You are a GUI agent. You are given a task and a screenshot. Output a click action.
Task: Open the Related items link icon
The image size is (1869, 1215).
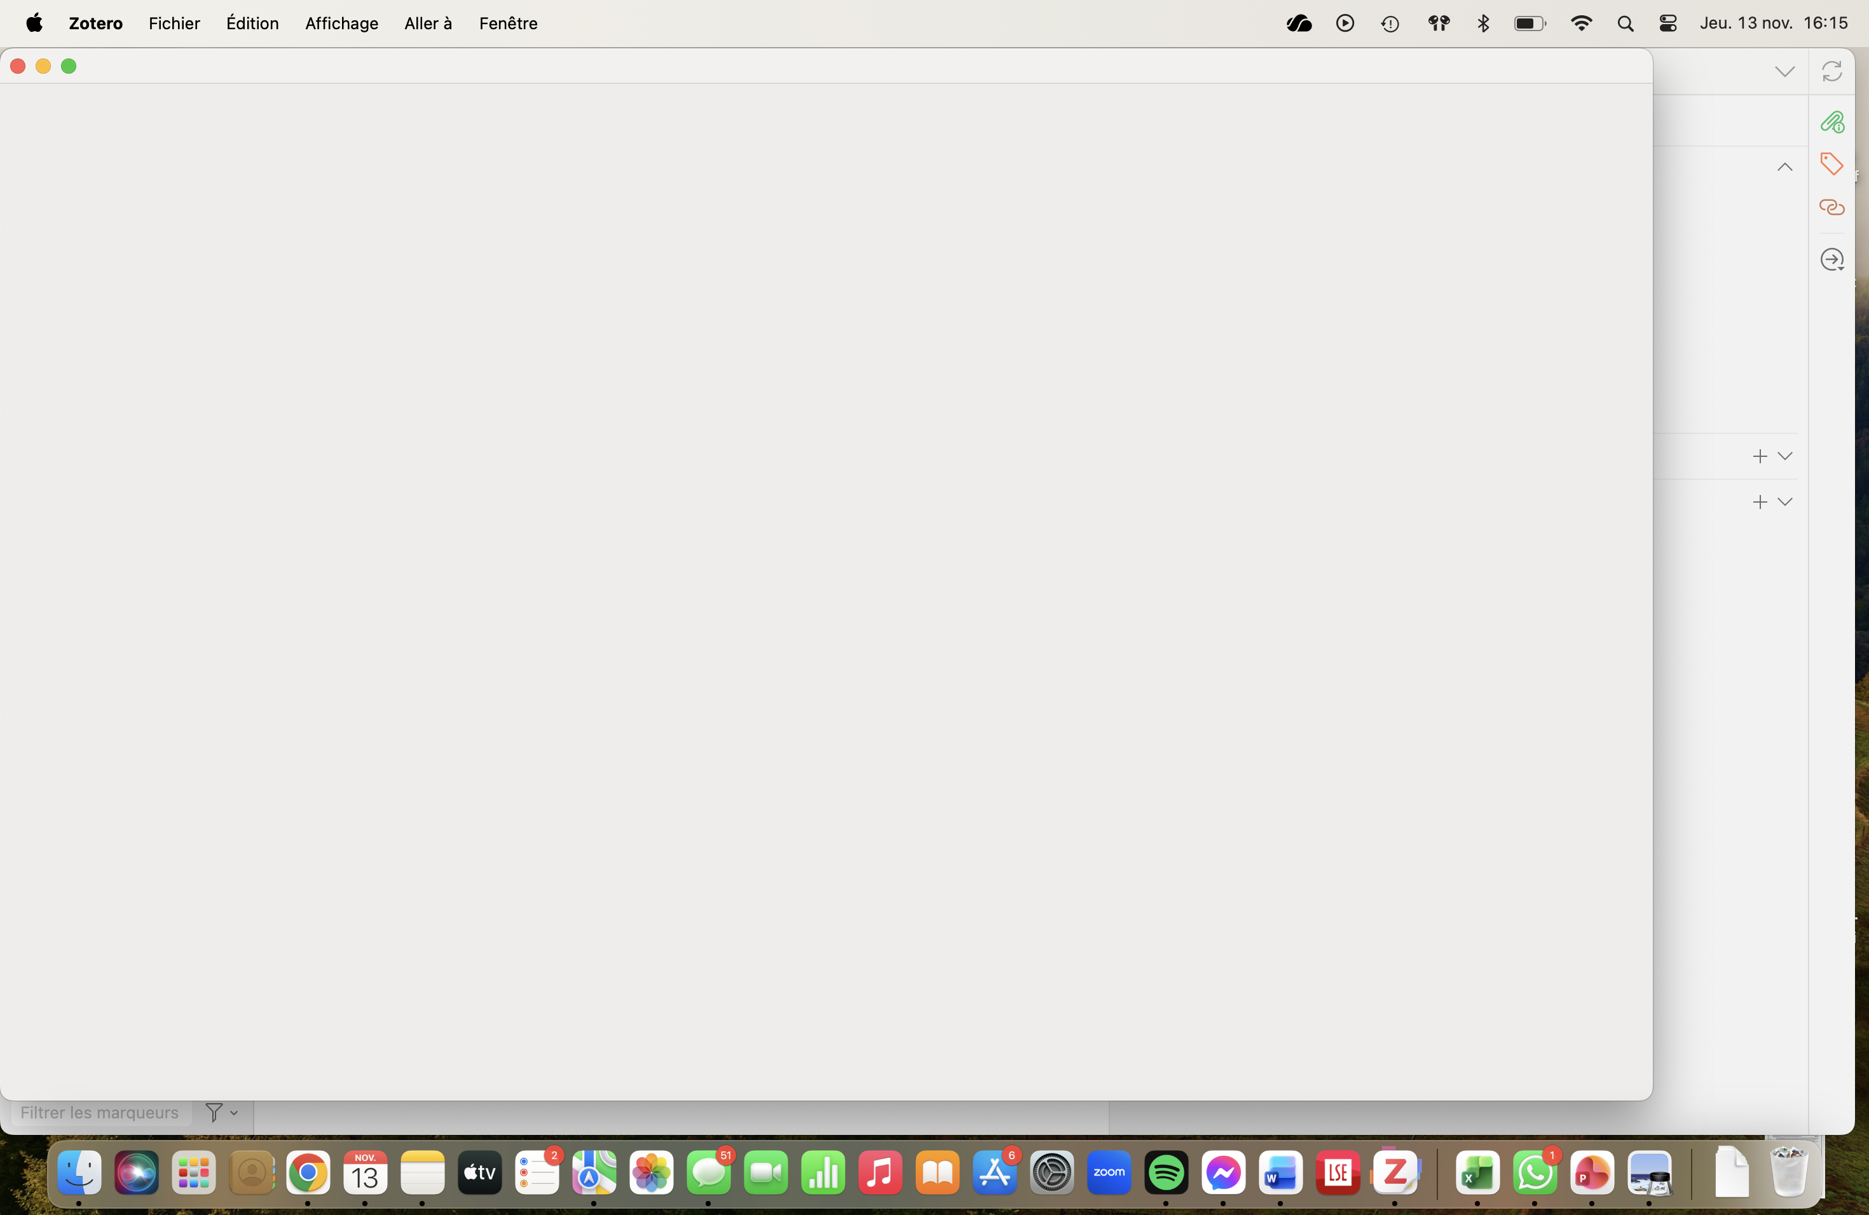pyautogui.click(x=1831, y=207)
